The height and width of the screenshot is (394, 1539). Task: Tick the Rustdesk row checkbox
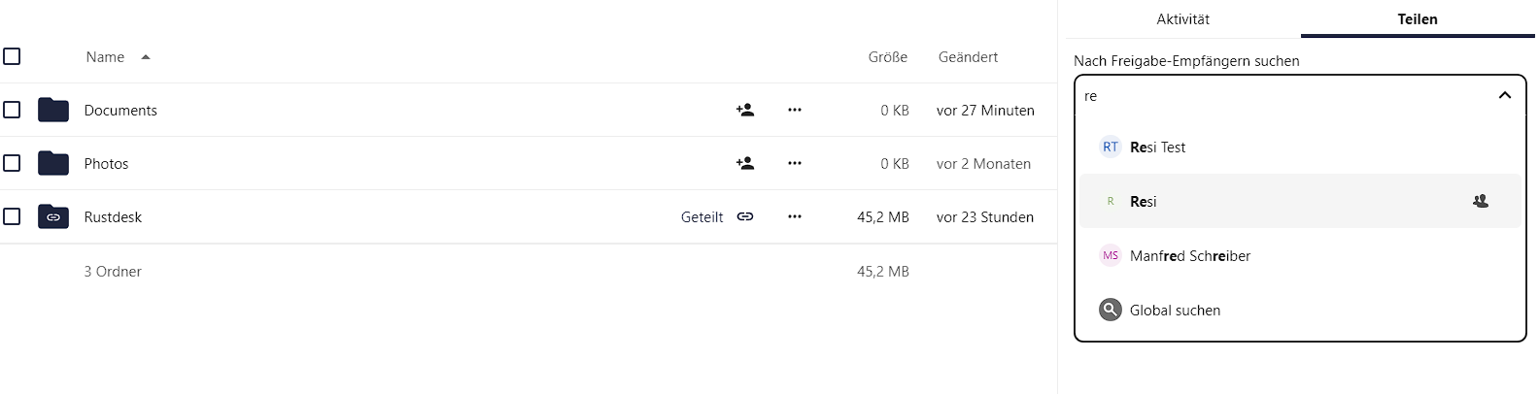point(12,216)
